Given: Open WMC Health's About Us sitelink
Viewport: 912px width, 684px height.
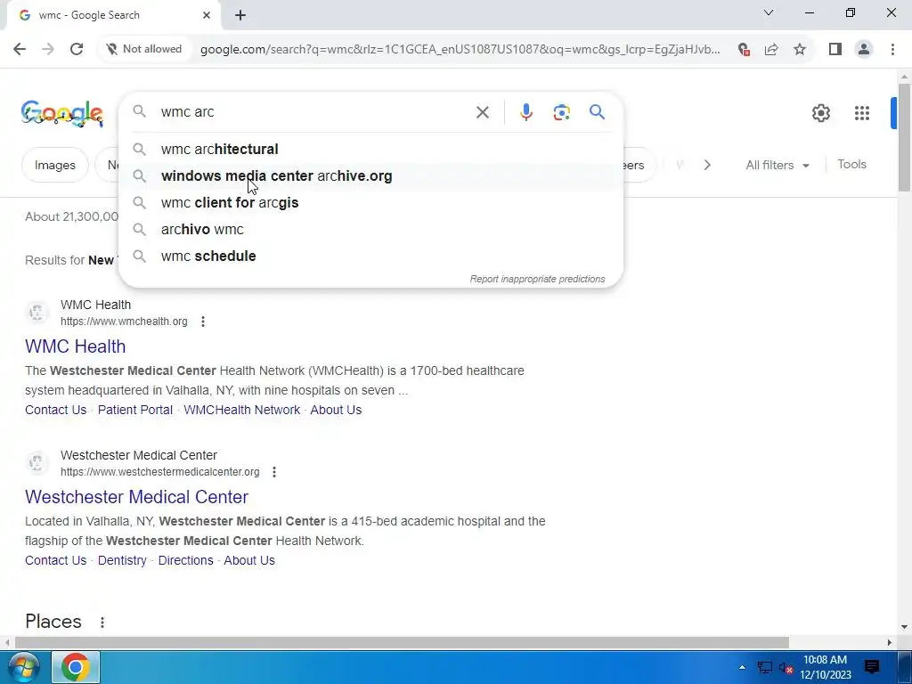Looking at the screenshot, I should point(336,410).
